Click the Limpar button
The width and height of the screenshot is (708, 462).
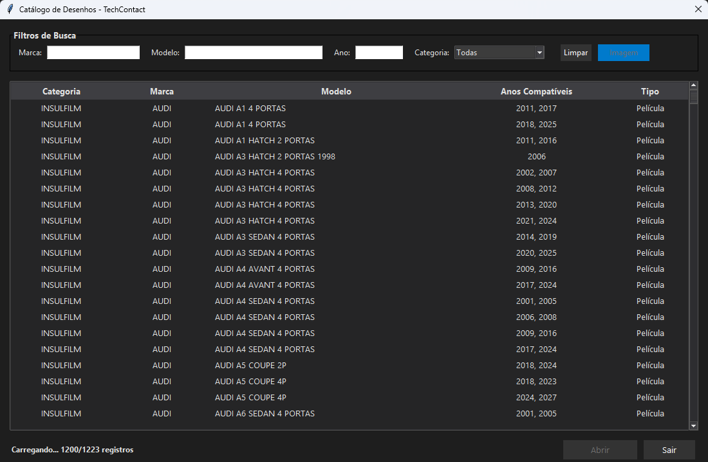[x=575, y=53]
